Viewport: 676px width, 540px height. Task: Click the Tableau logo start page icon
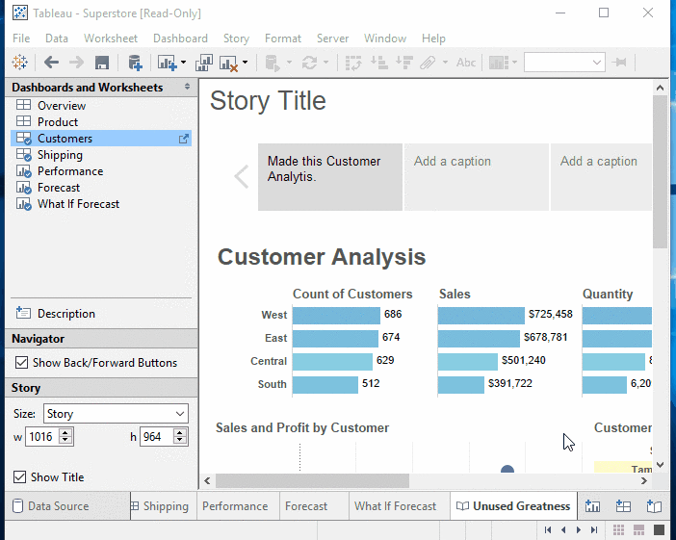click(19, 63)
